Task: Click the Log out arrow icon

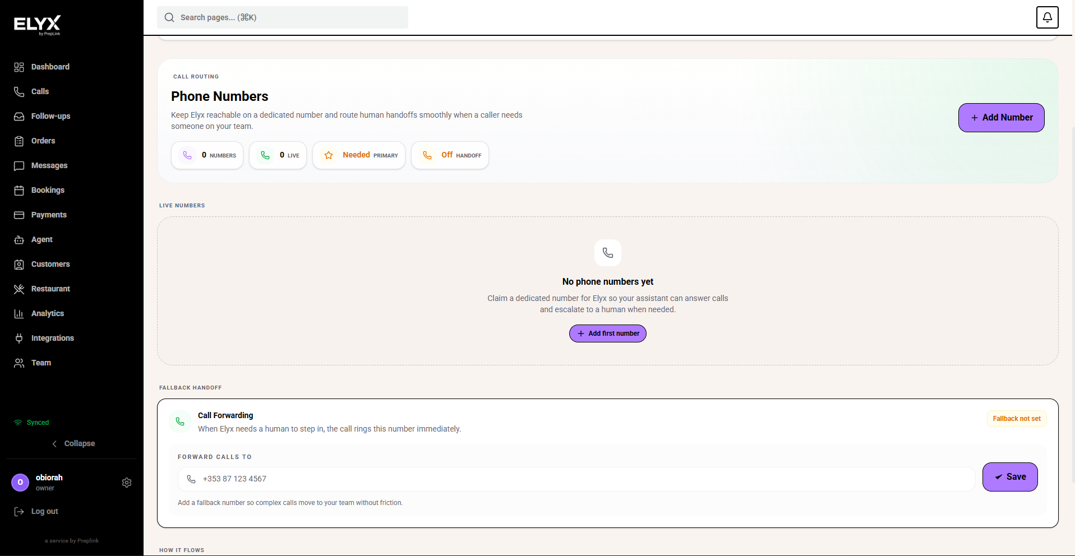Action: (x=19, y=512)
